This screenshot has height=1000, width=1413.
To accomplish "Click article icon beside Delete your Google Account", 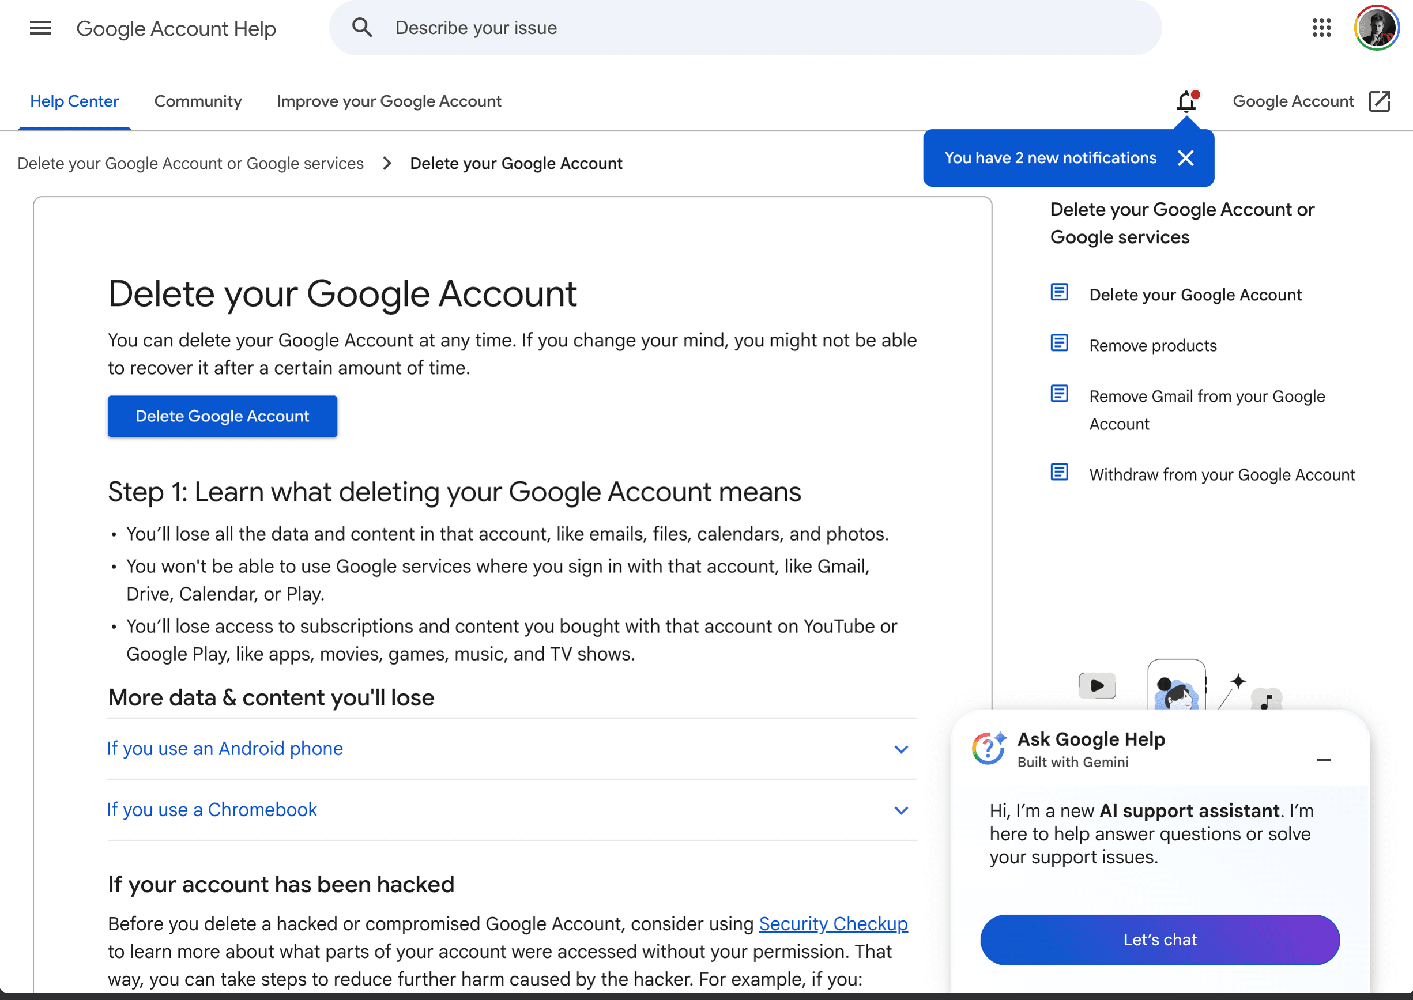I will [x=1060, y=292].
